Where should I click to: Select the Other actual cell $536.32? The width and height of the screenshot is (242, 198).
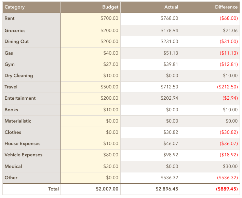point(150,178)
